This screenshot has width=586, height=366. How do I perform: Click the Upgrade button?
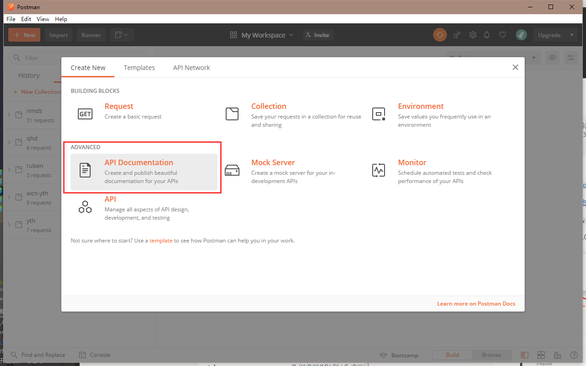(x=549, y=35)
